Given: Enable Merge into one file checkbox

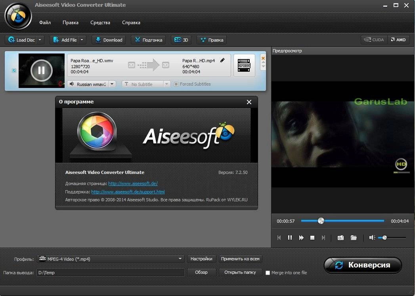Looking at the screenshot, I should click(x=268, y=273).
